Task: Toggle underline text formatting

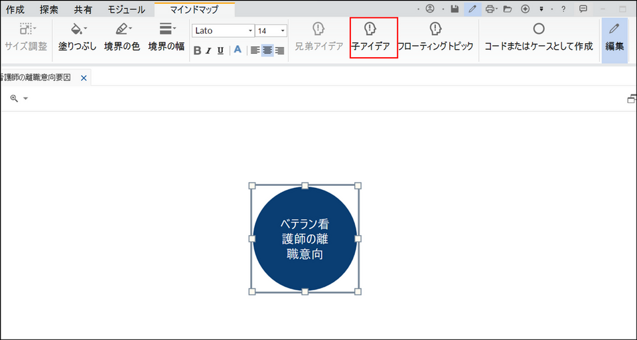Action: pos(220,50)
